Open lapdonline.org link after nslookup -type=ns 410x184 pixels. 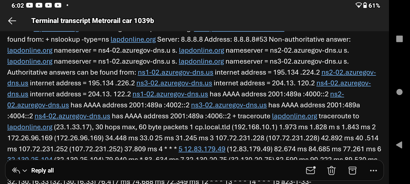coord(133,39)
